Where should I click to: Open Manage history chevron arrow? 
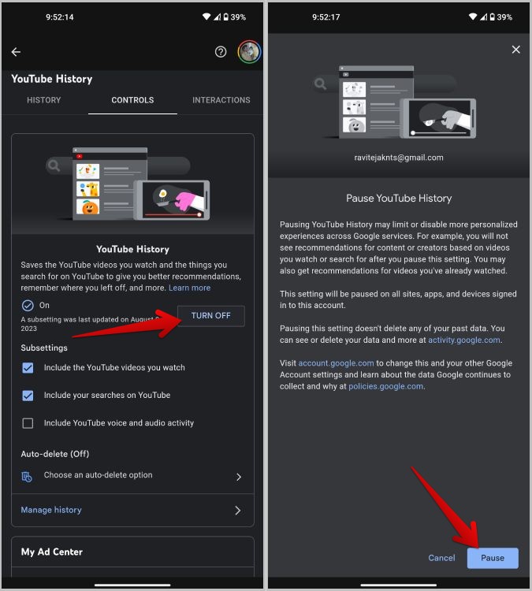(x=237, y=511)
